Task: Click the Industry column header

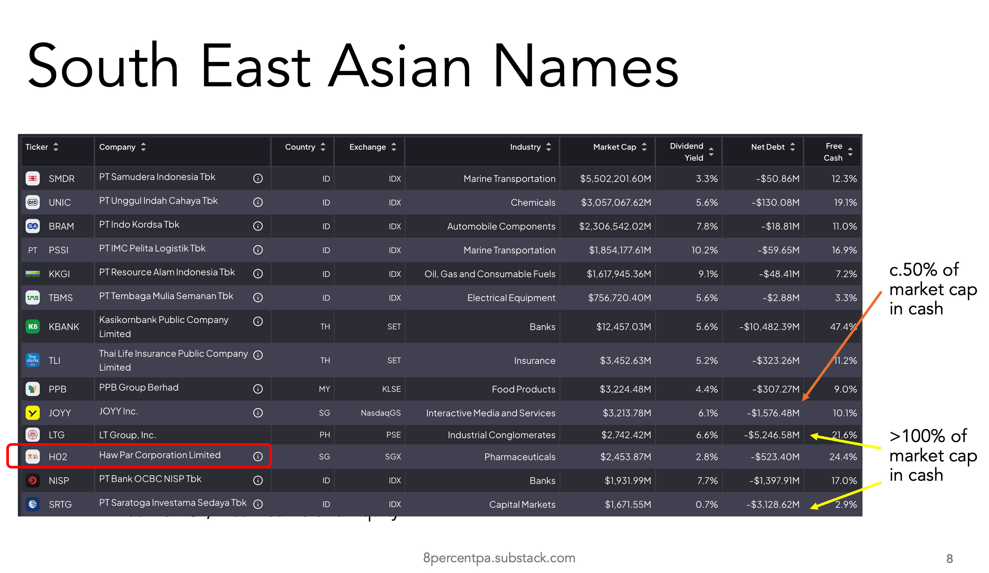Action: point(525,147)
